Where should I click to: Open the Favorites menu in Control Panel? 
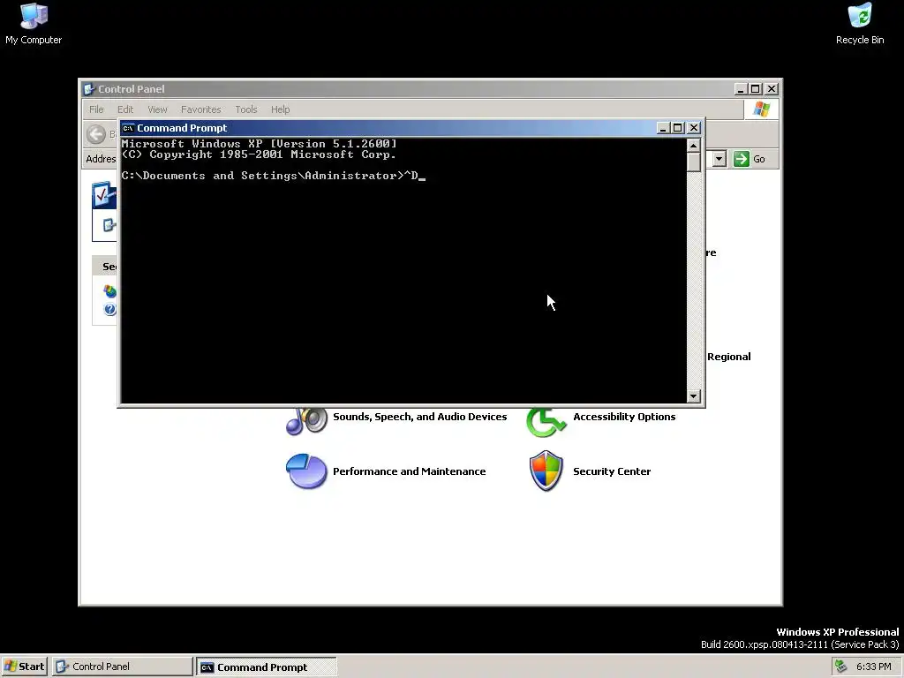200,109
